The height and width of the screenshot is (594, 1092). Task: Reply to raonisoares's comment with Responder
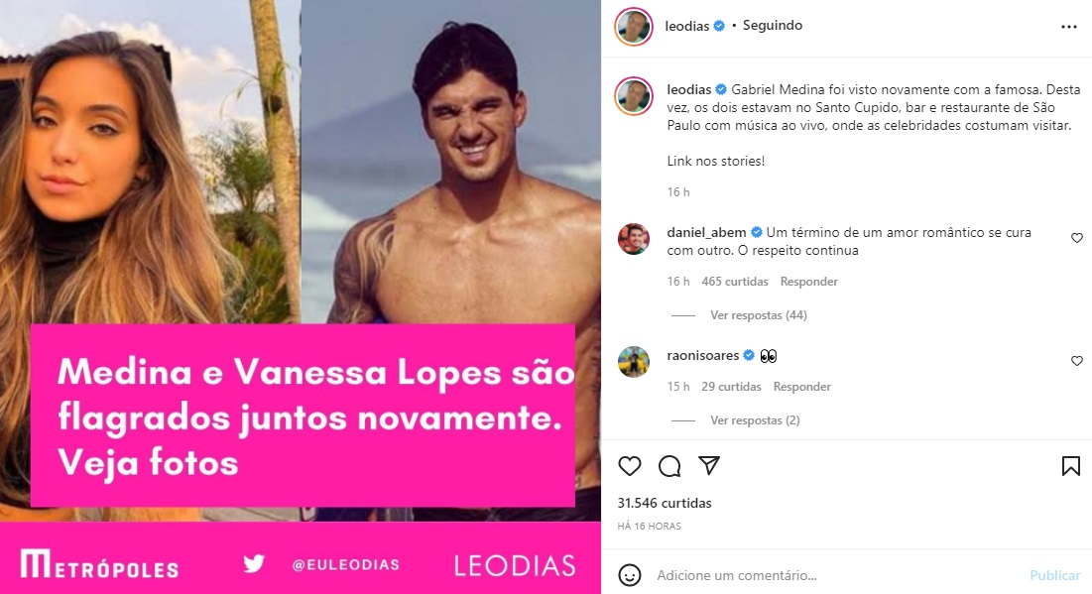801,387
